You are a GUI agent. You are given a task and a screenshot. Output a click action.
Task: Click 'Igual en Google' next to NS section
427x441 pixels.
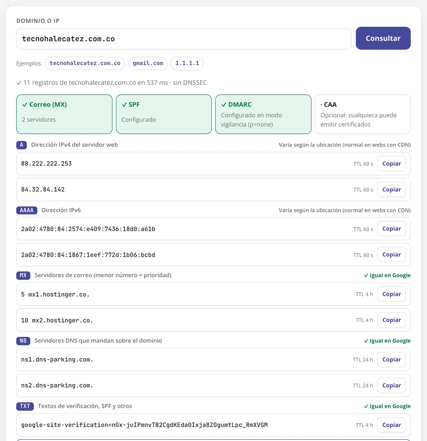[387, 341]
